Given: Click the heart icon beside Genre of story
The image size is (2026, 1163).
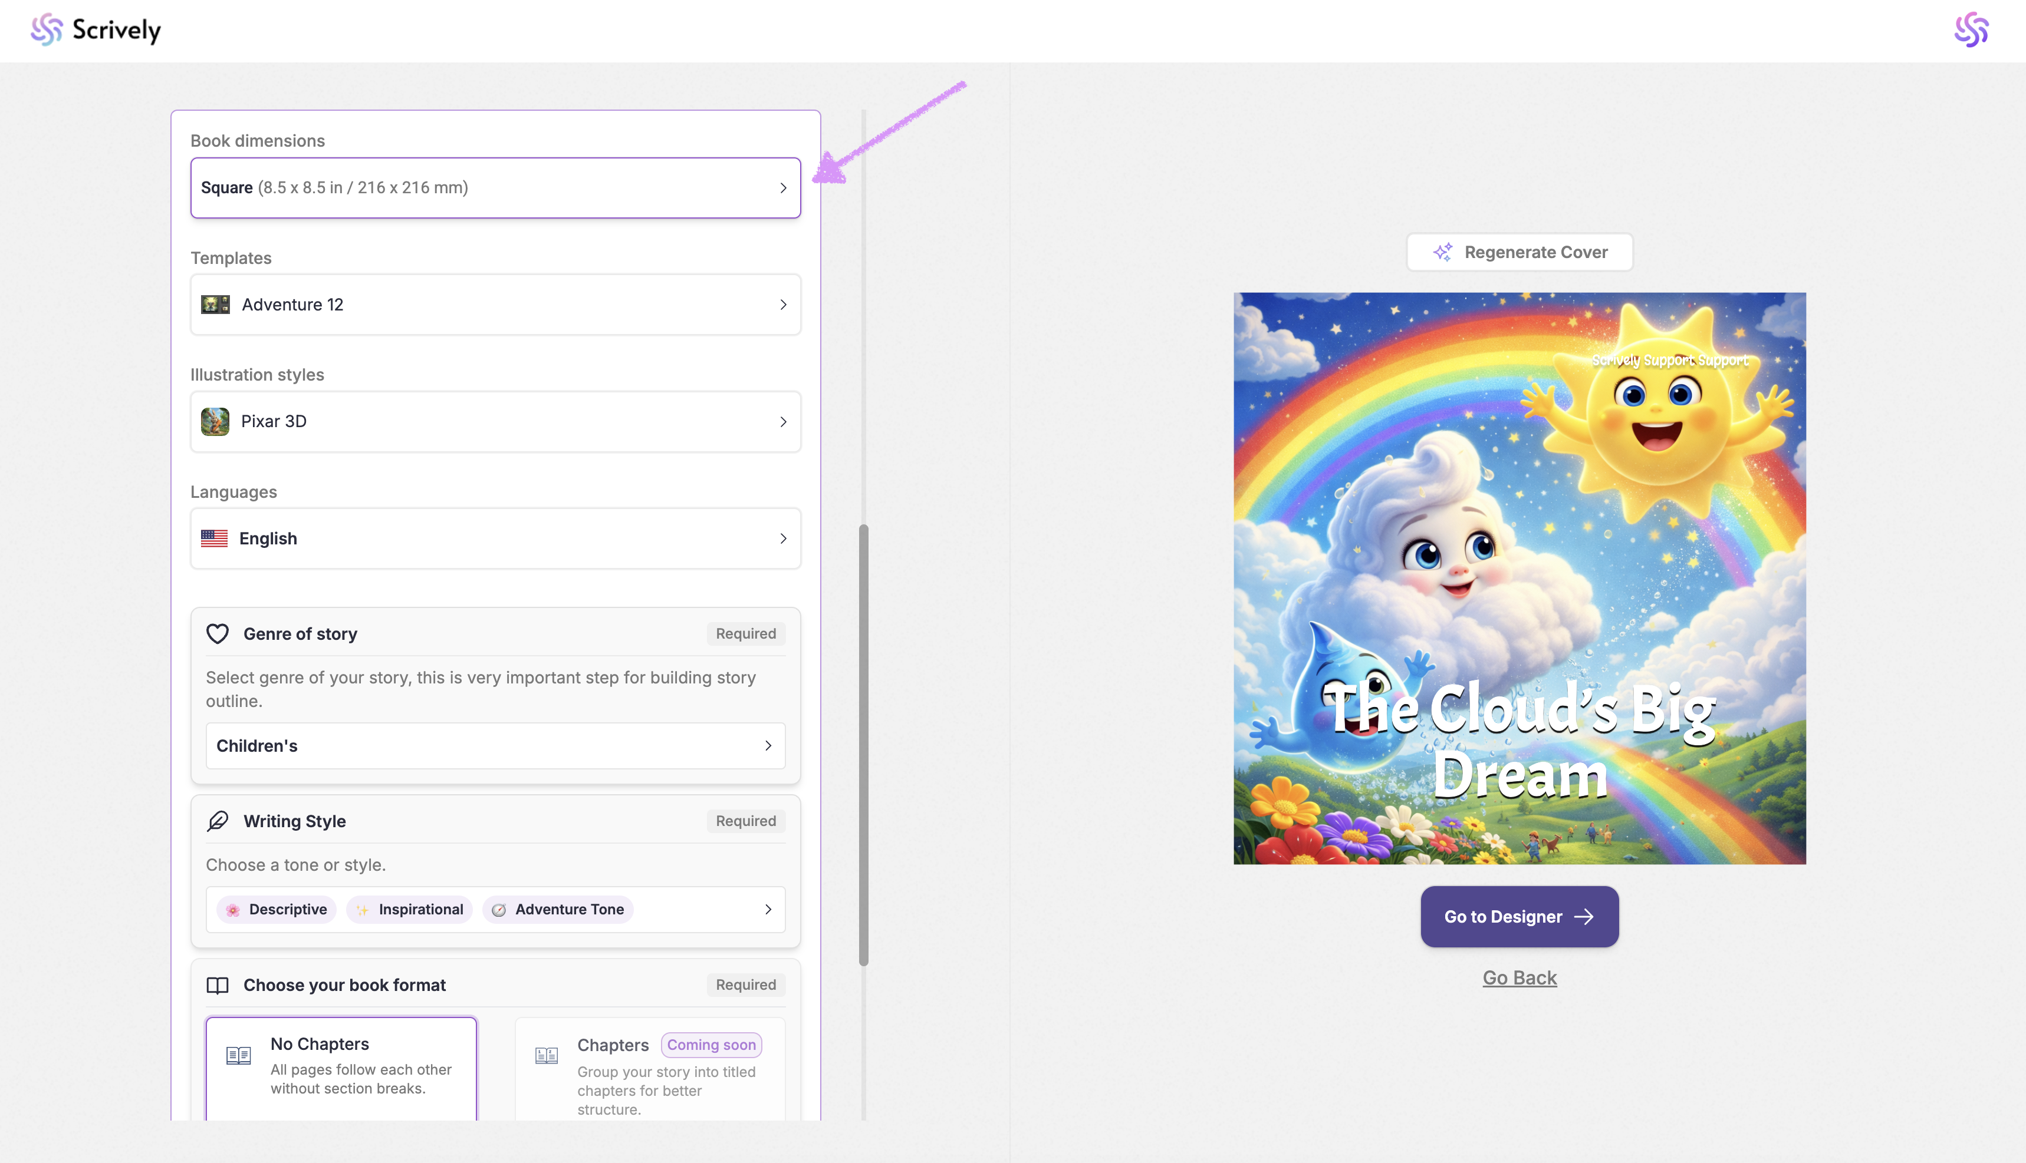Looking at the screenshot, I should (218, 633).
